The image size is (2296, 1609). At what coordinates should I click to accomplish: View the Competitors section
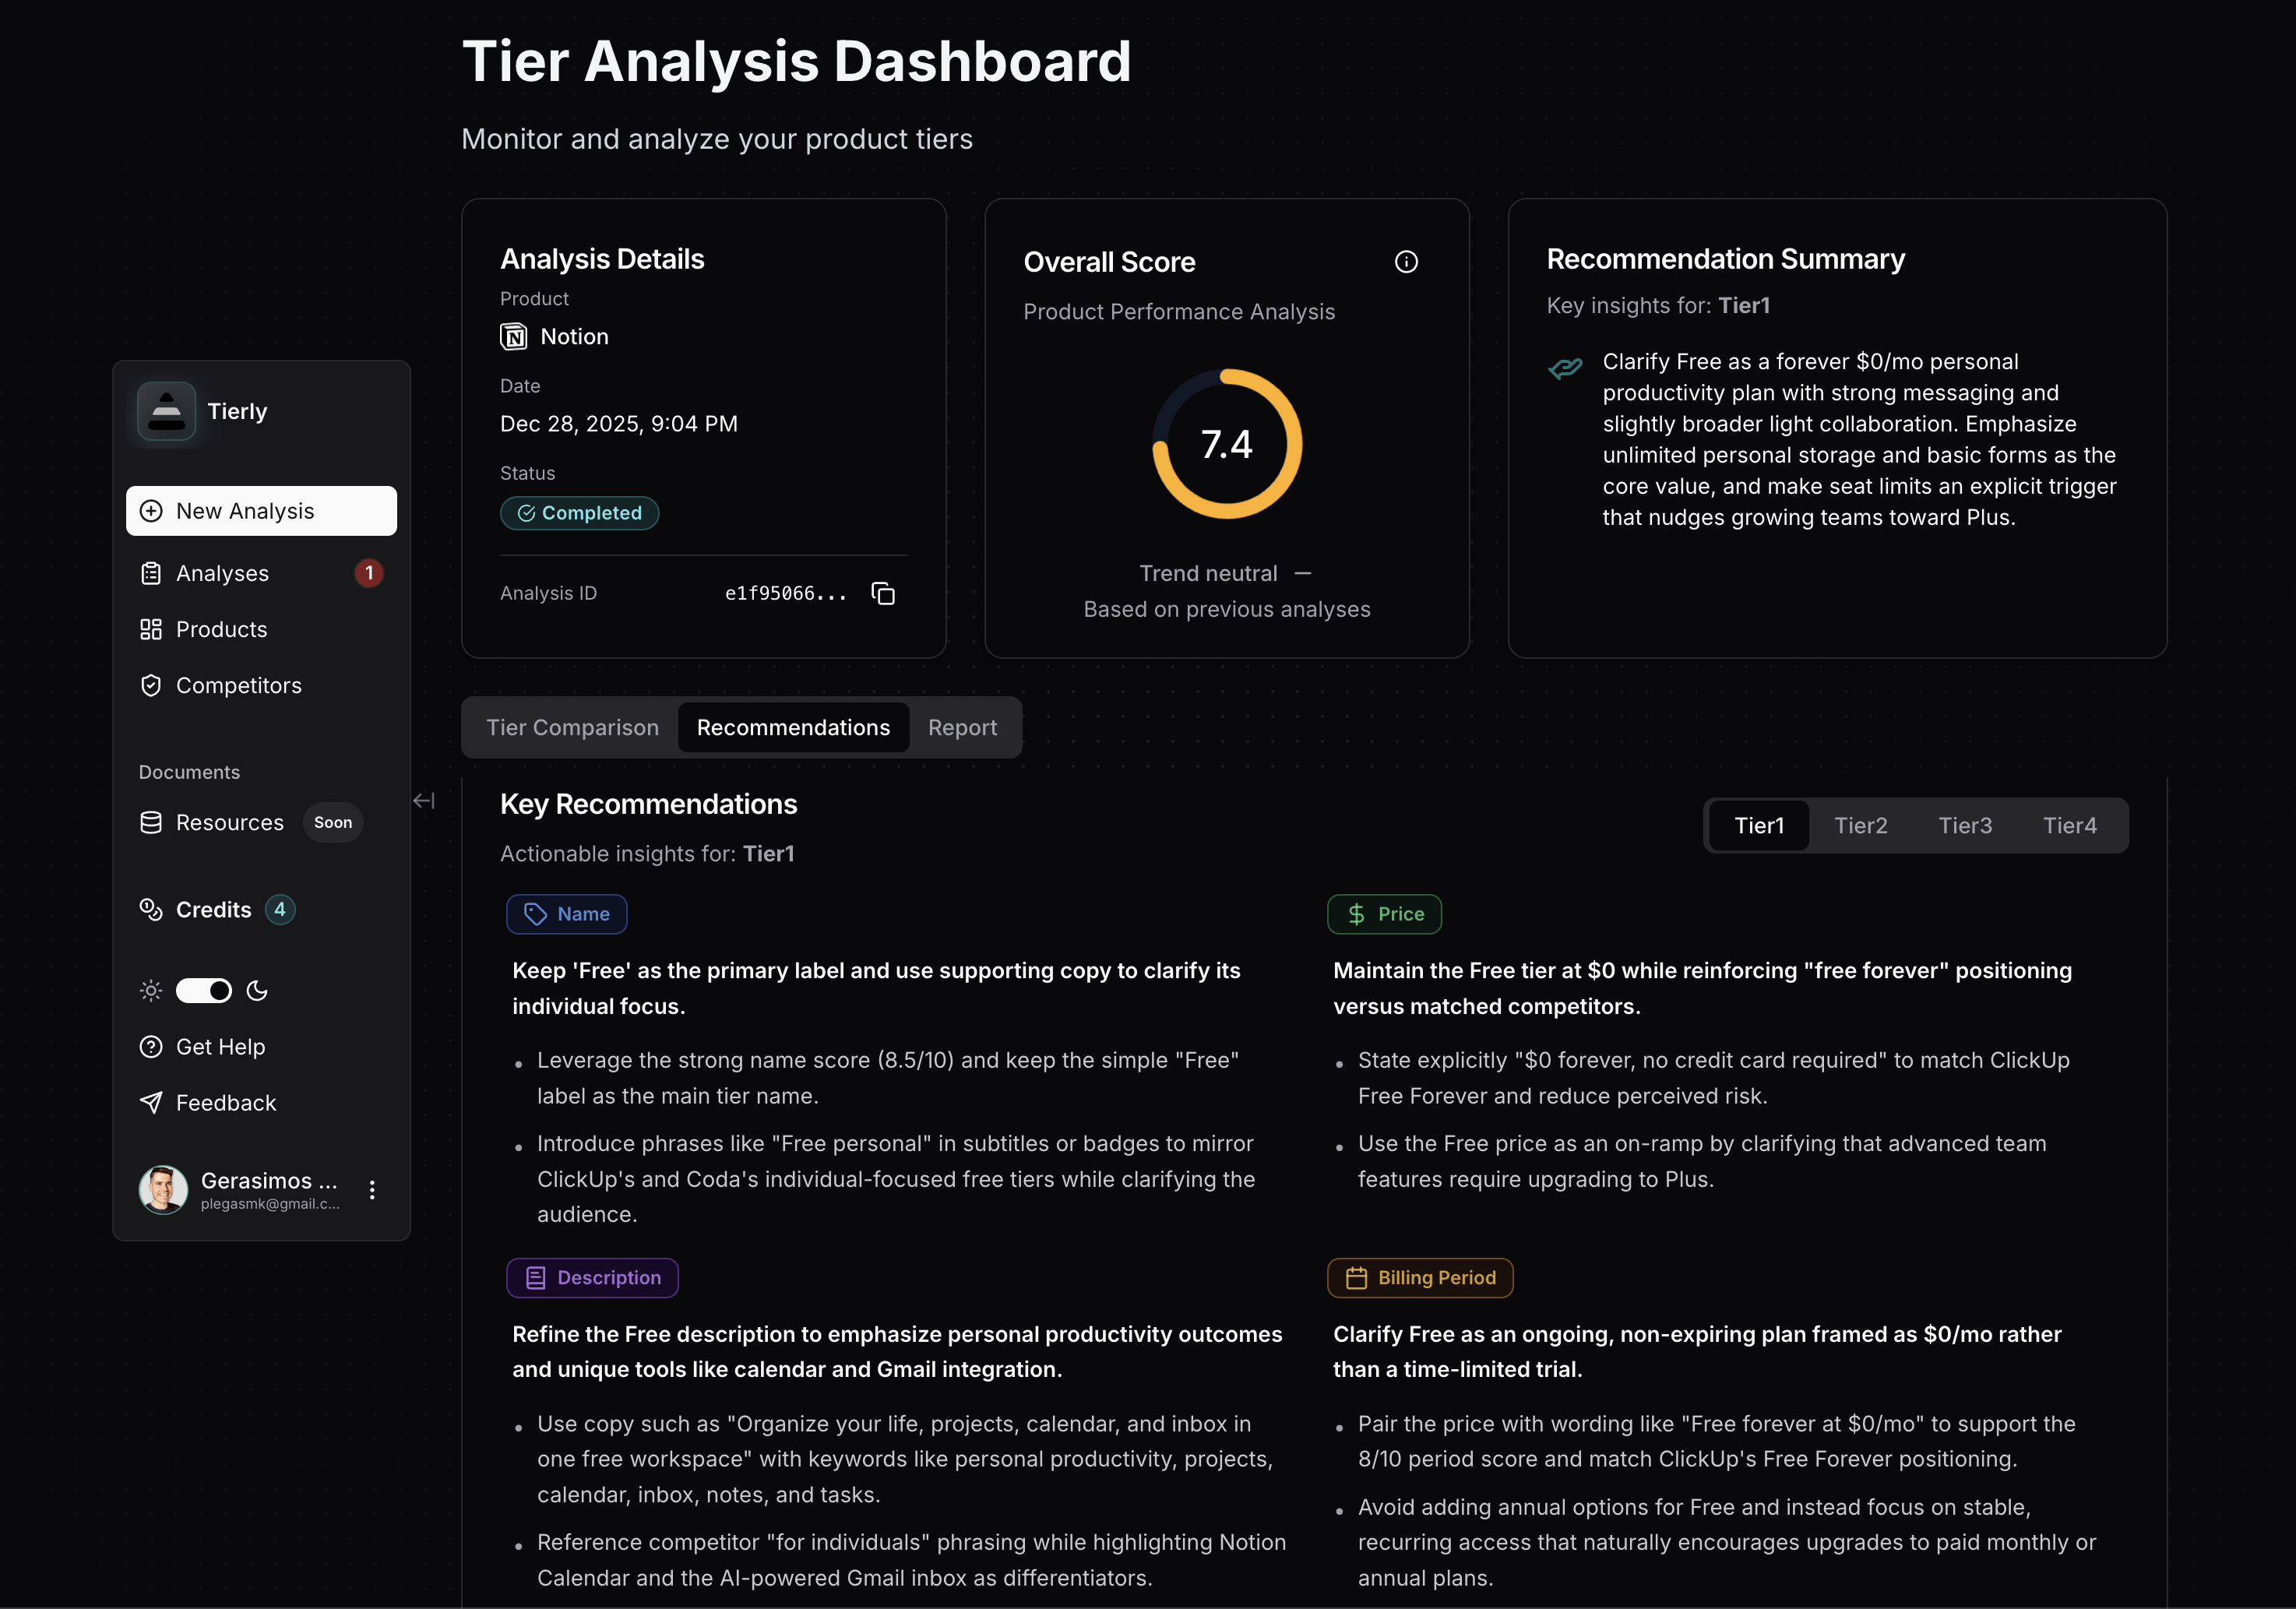click(238, 685)
